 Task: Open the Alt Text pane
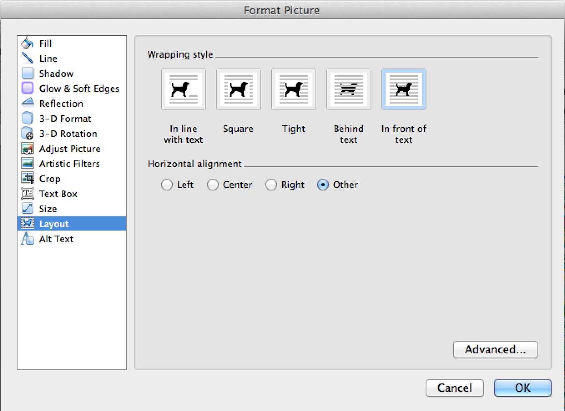pos(56,239)
